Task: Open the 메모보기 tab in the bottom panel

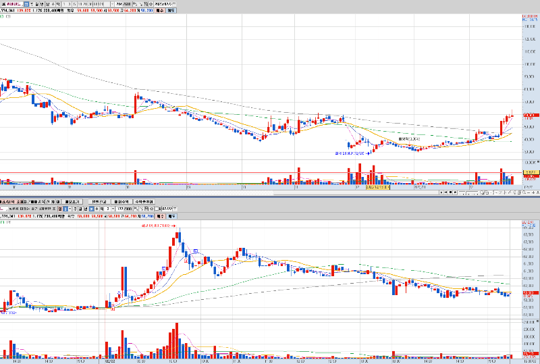Action: point(72,202)
